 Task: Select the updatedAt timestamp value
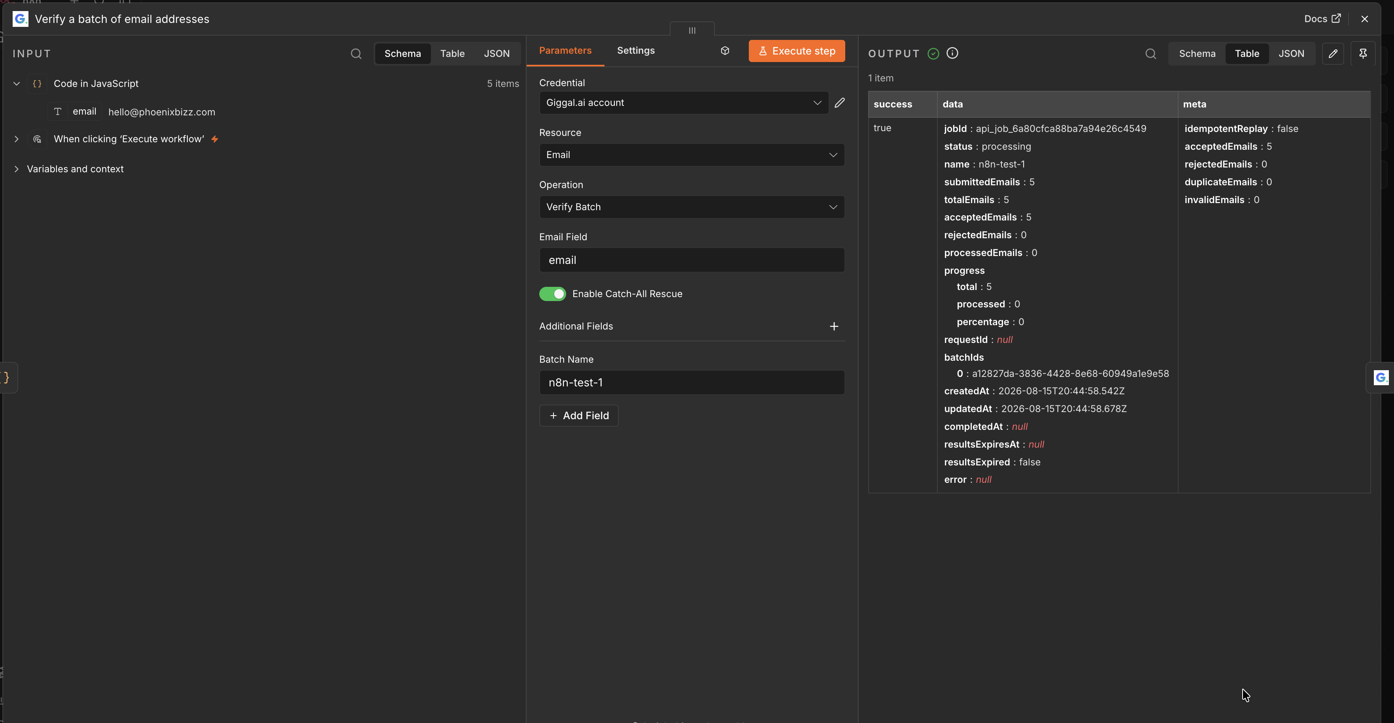coord(1063,409)
